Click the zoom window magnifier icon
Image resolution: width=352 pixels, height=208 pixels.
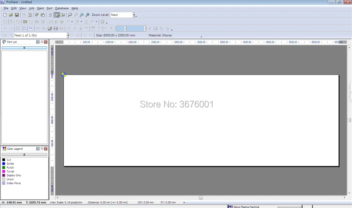70,15
